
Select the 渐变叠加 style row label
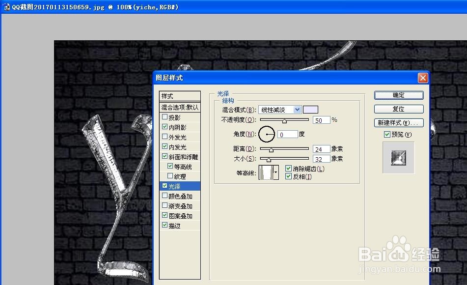click(x=181, y=206)
